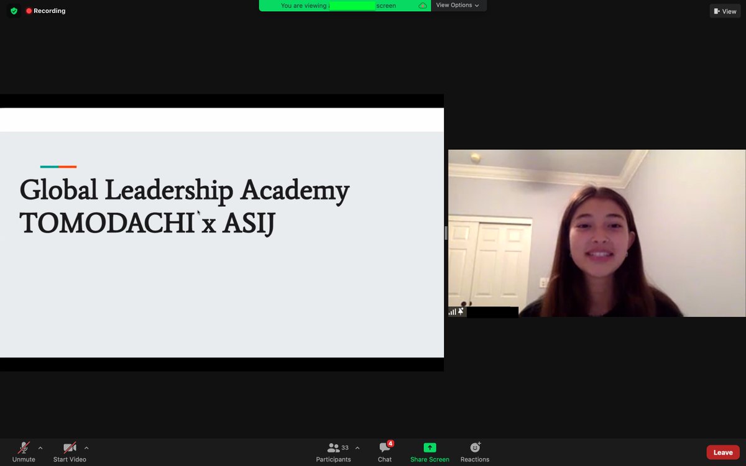Screen dimensions: 746x466
Task: Open audio options arrow beside Unmute
Action: pos(40,447)
